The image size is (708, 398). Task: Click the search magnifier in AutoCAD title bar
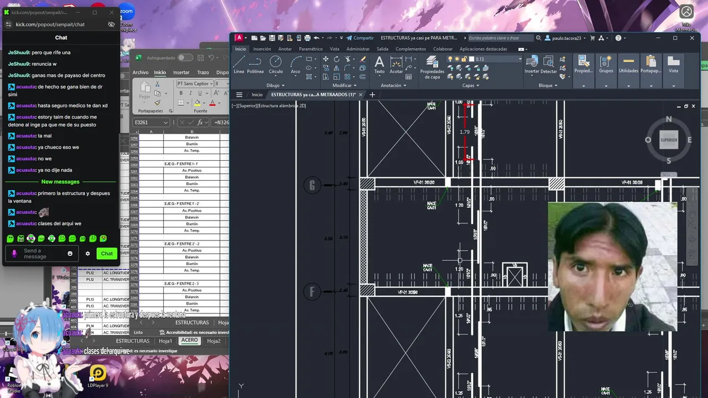[539, 38]
